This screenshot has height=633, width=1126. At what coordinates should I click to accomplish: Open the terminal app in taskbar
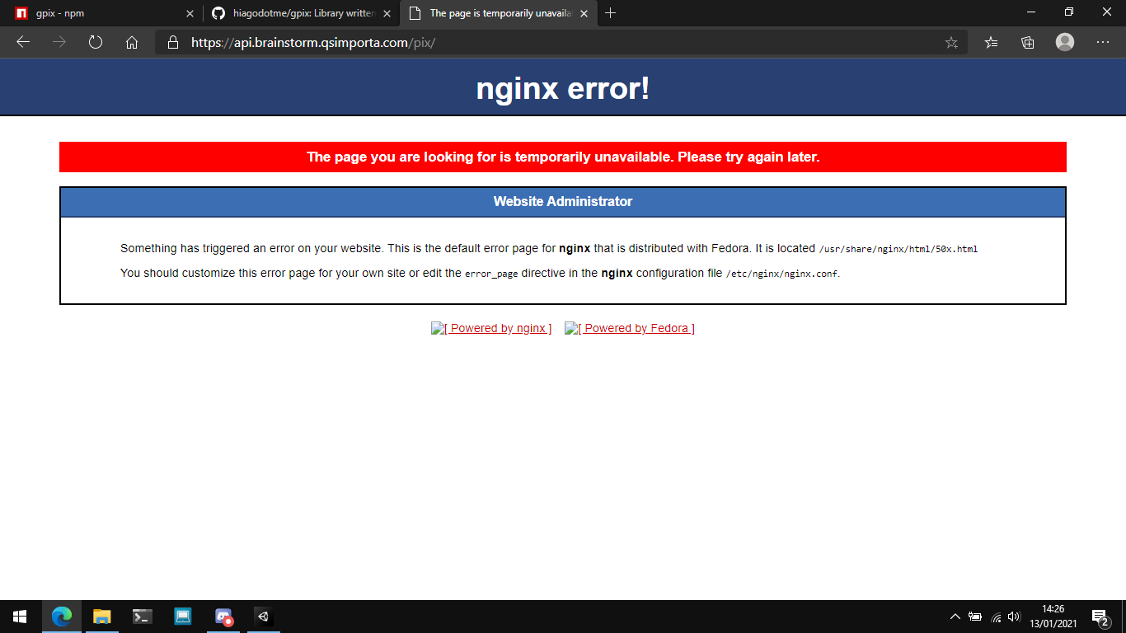[x=143, y=617]
